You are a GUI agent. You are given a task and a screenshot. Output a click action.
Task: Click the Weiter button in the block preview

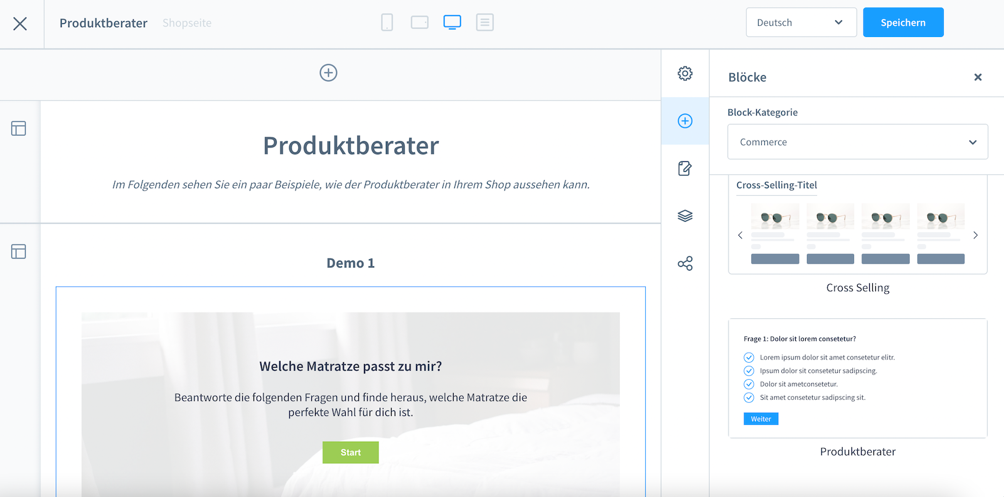[x=761, y=419]
